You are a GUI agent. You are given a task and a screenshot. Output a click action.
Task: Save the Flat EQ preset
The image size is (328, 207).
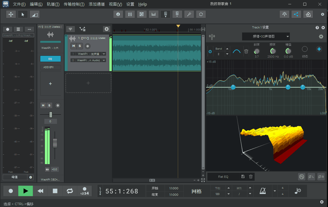[243, 176]
